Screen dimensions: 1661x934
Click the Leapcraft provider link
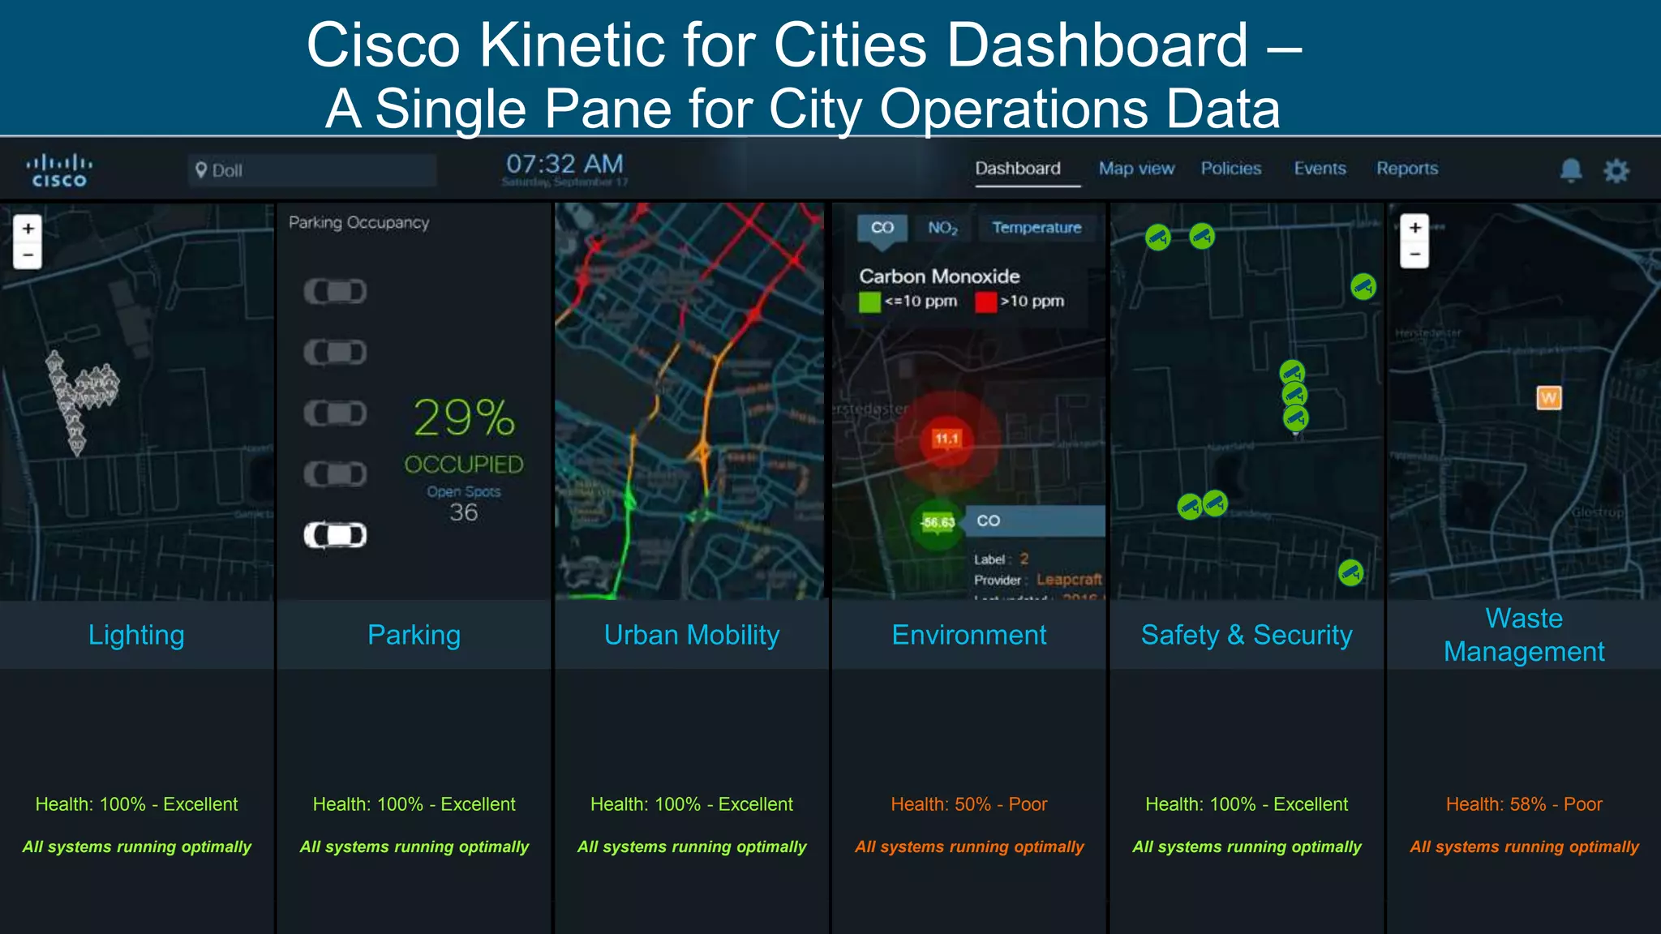[1069, 580]
